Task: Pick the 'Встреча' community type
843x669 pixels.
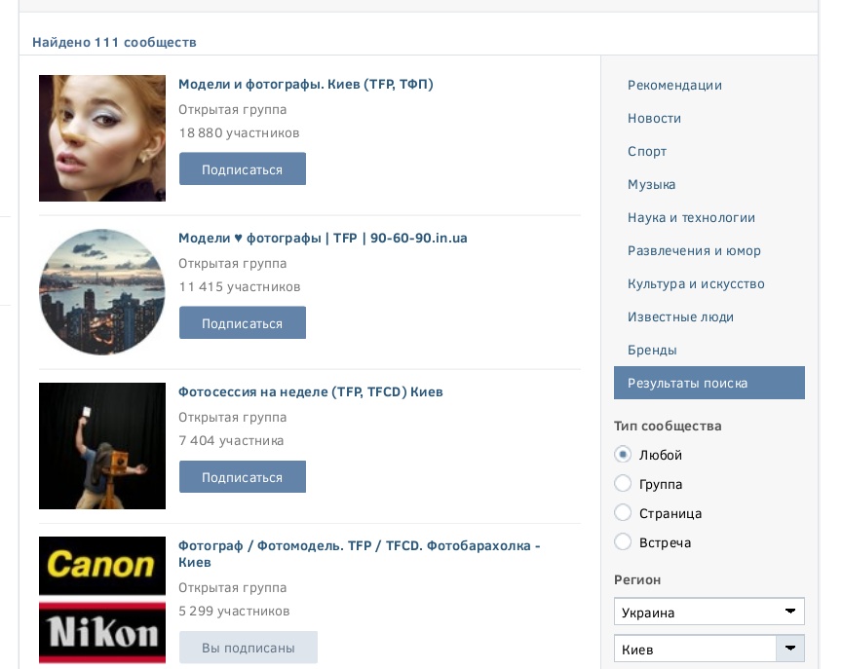Action: click(623, 542)
